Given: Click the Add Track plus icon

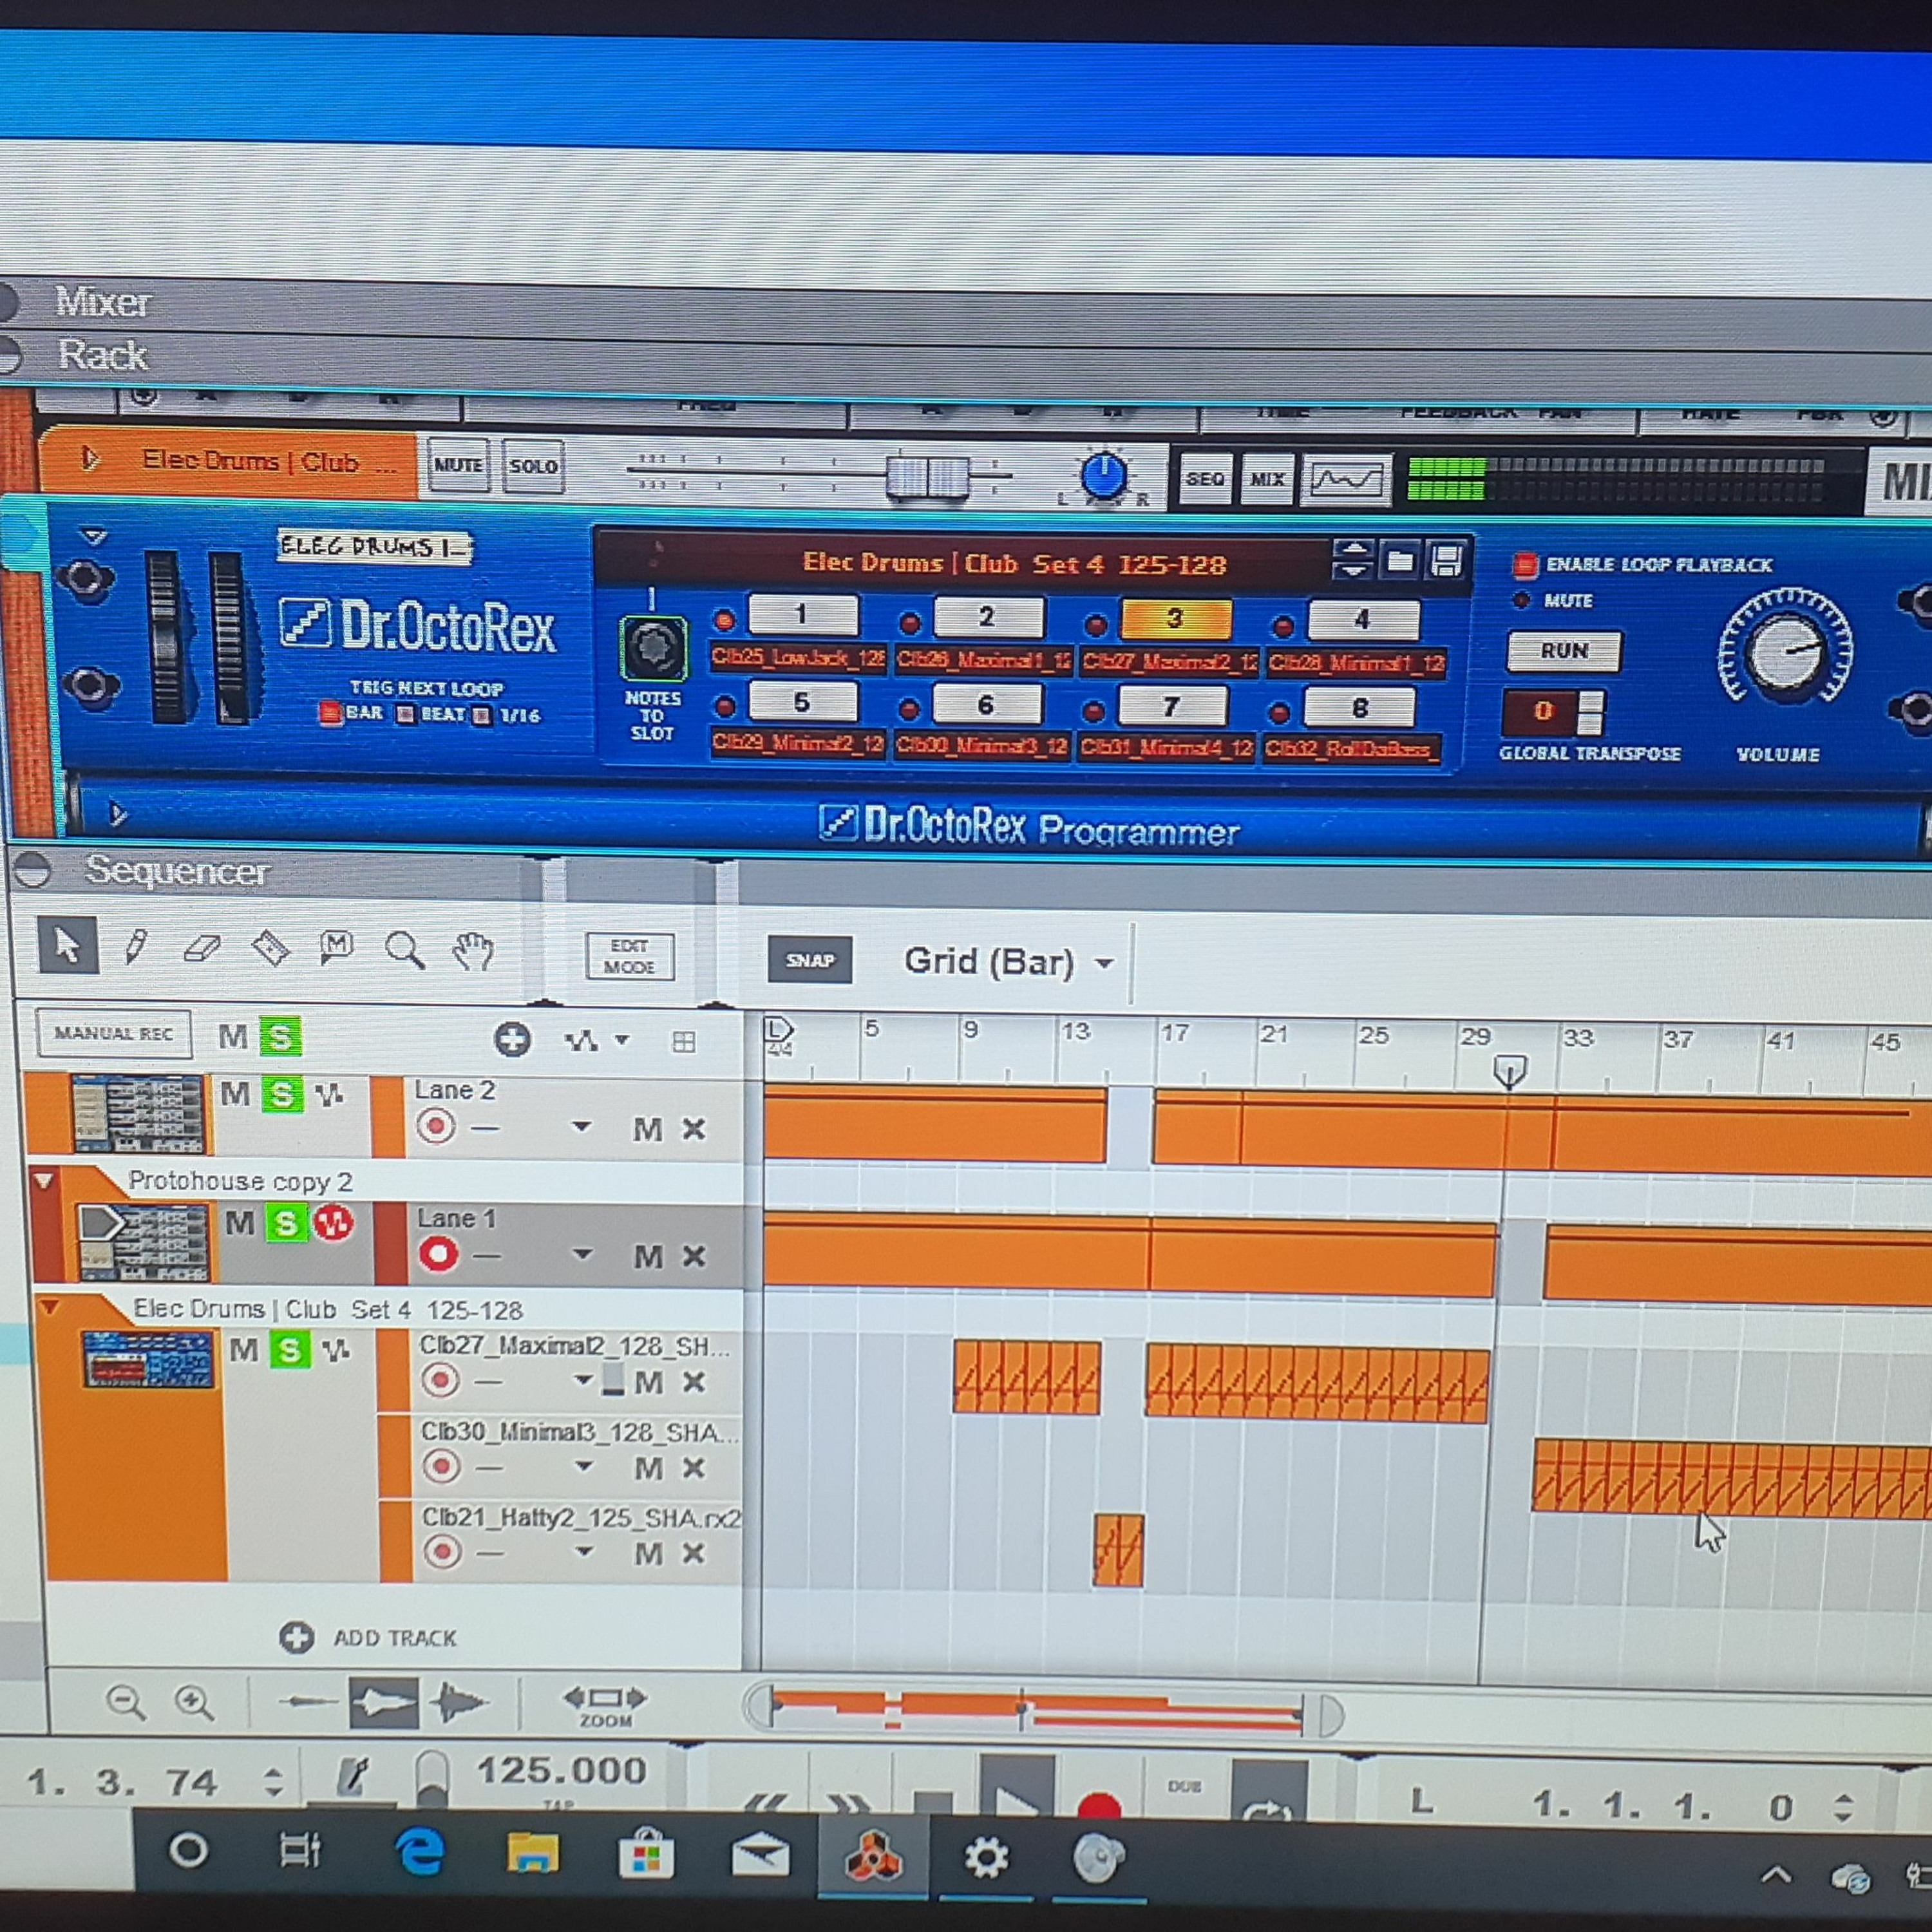Looking at the screenshot, I should point(296,1638).
